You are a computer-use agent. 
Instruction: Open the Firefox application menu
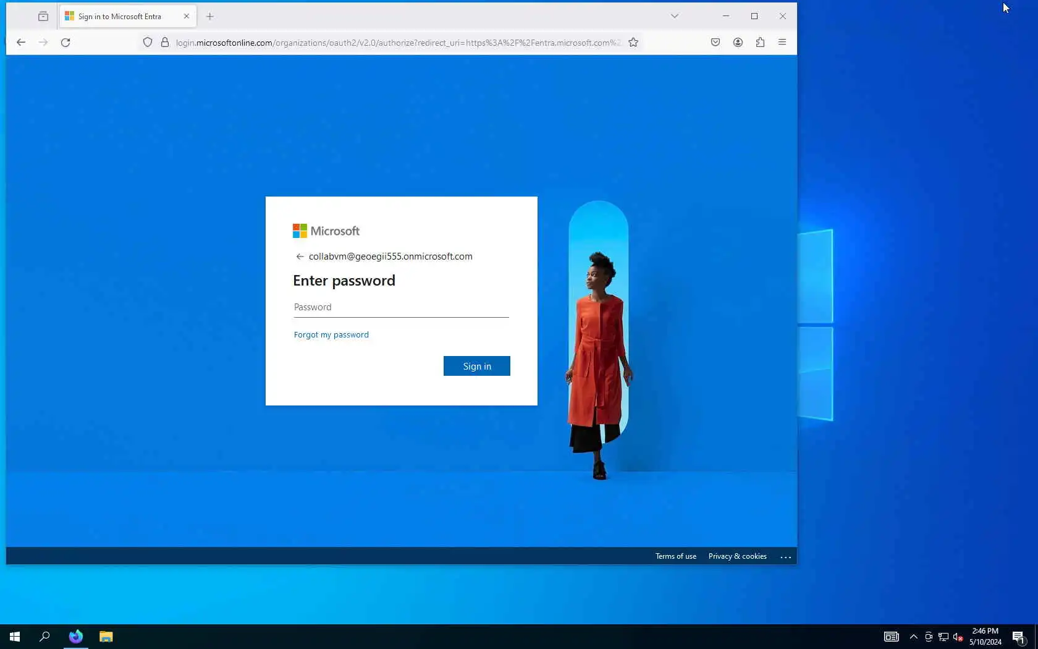tap(782, 42)
